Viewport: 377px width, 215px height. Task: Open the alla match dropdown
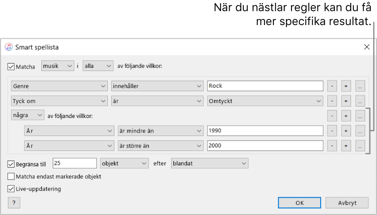click(98, 66)
